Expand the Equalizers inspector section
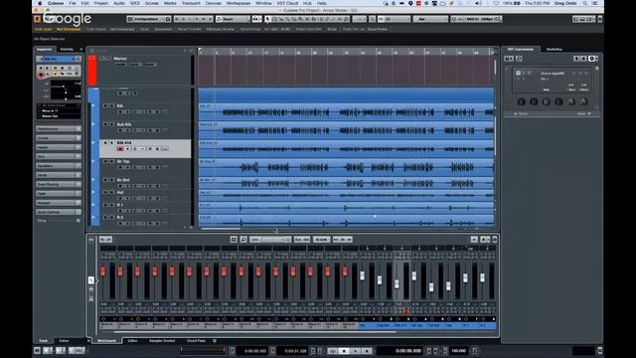Image resolution: width=636 pixels, height=358 pixels. 59,166
